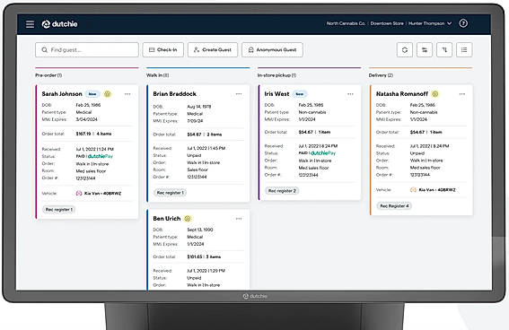Open Natasha Romanoff card options menu
The width and height of the screenshot is (509, 330).
(462, 94)
